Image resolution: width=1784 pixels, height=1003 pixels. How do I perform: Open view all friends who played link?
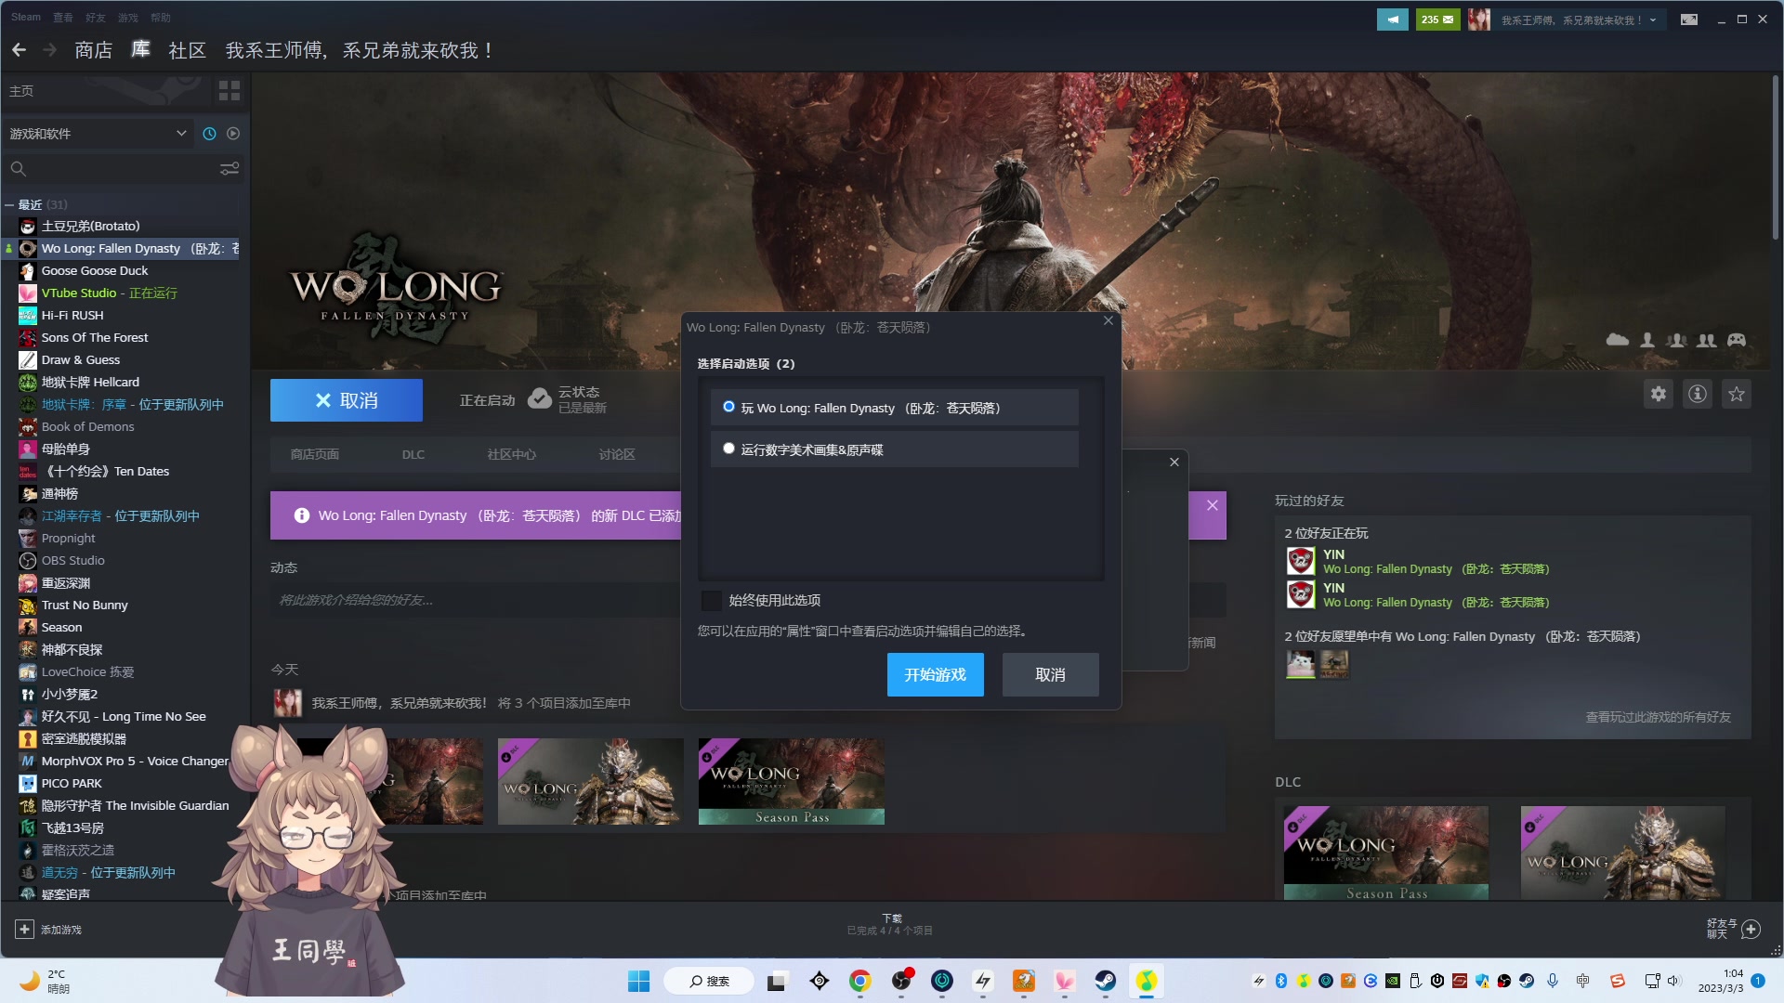pyautogui.click(x=1659, y=717)
